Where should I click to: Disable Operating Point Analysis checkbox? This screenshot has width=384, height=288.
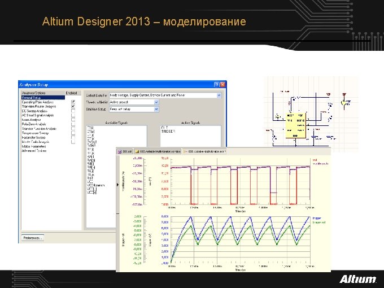pos(73,102)
